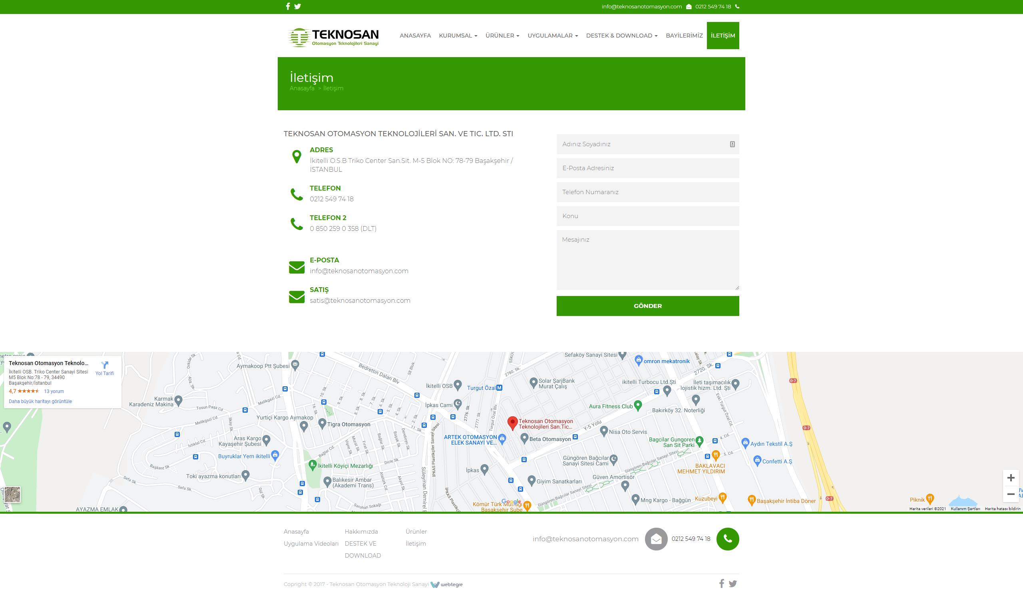Zoom in the map with plus button
Screen dimensions: 1023x594
point(1011,478)
